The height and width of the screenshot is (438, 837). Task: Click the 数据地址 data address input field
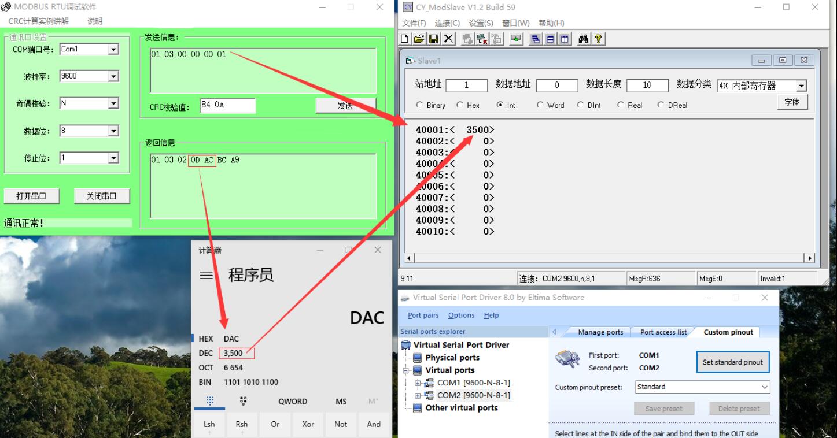click(556, 86)
